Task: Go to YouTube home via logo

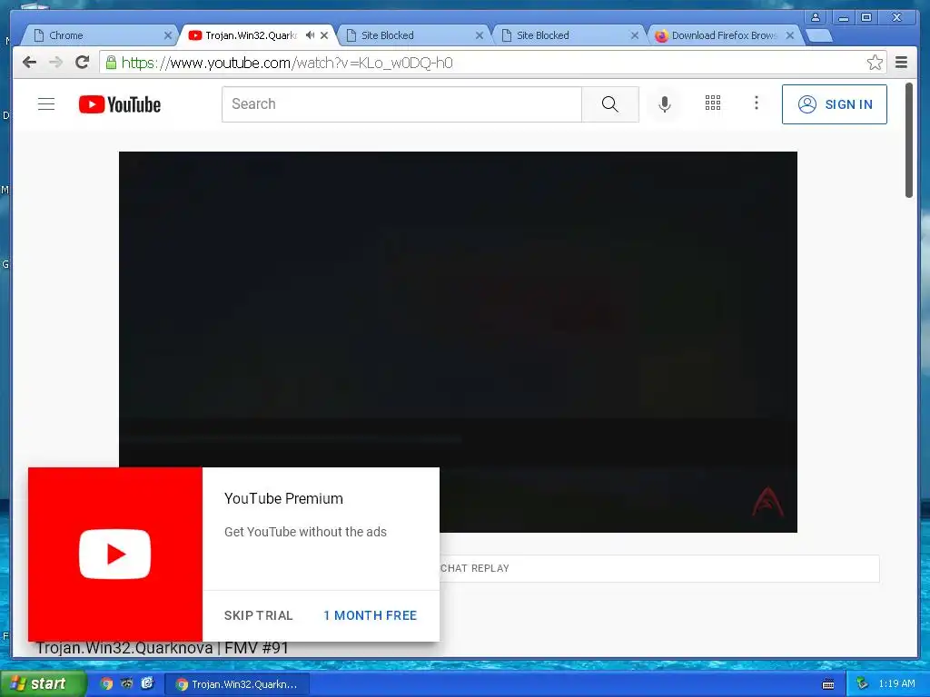Action: [120, 104]
